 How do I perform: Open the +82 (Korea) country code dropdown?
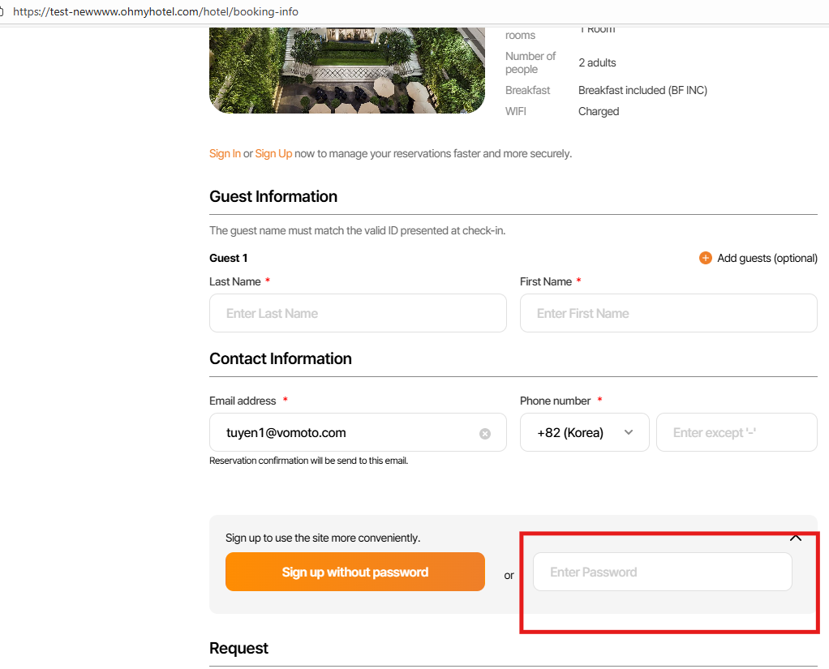point(584,432)
